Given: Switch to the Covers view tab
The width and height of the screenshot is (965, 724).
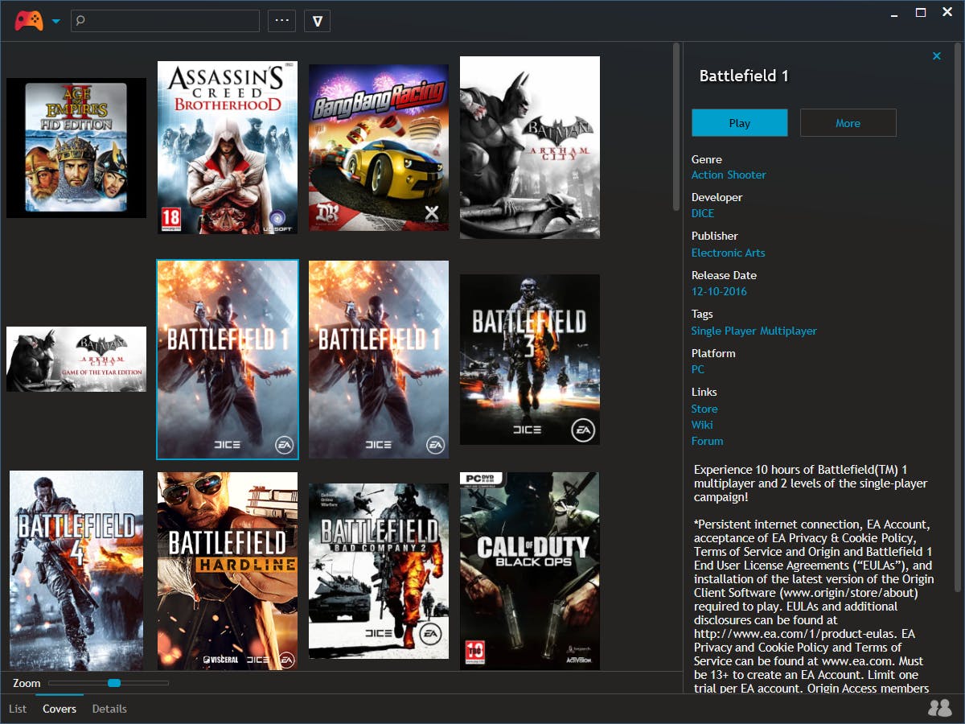Looking at the screenshot, I should [60, 709].
